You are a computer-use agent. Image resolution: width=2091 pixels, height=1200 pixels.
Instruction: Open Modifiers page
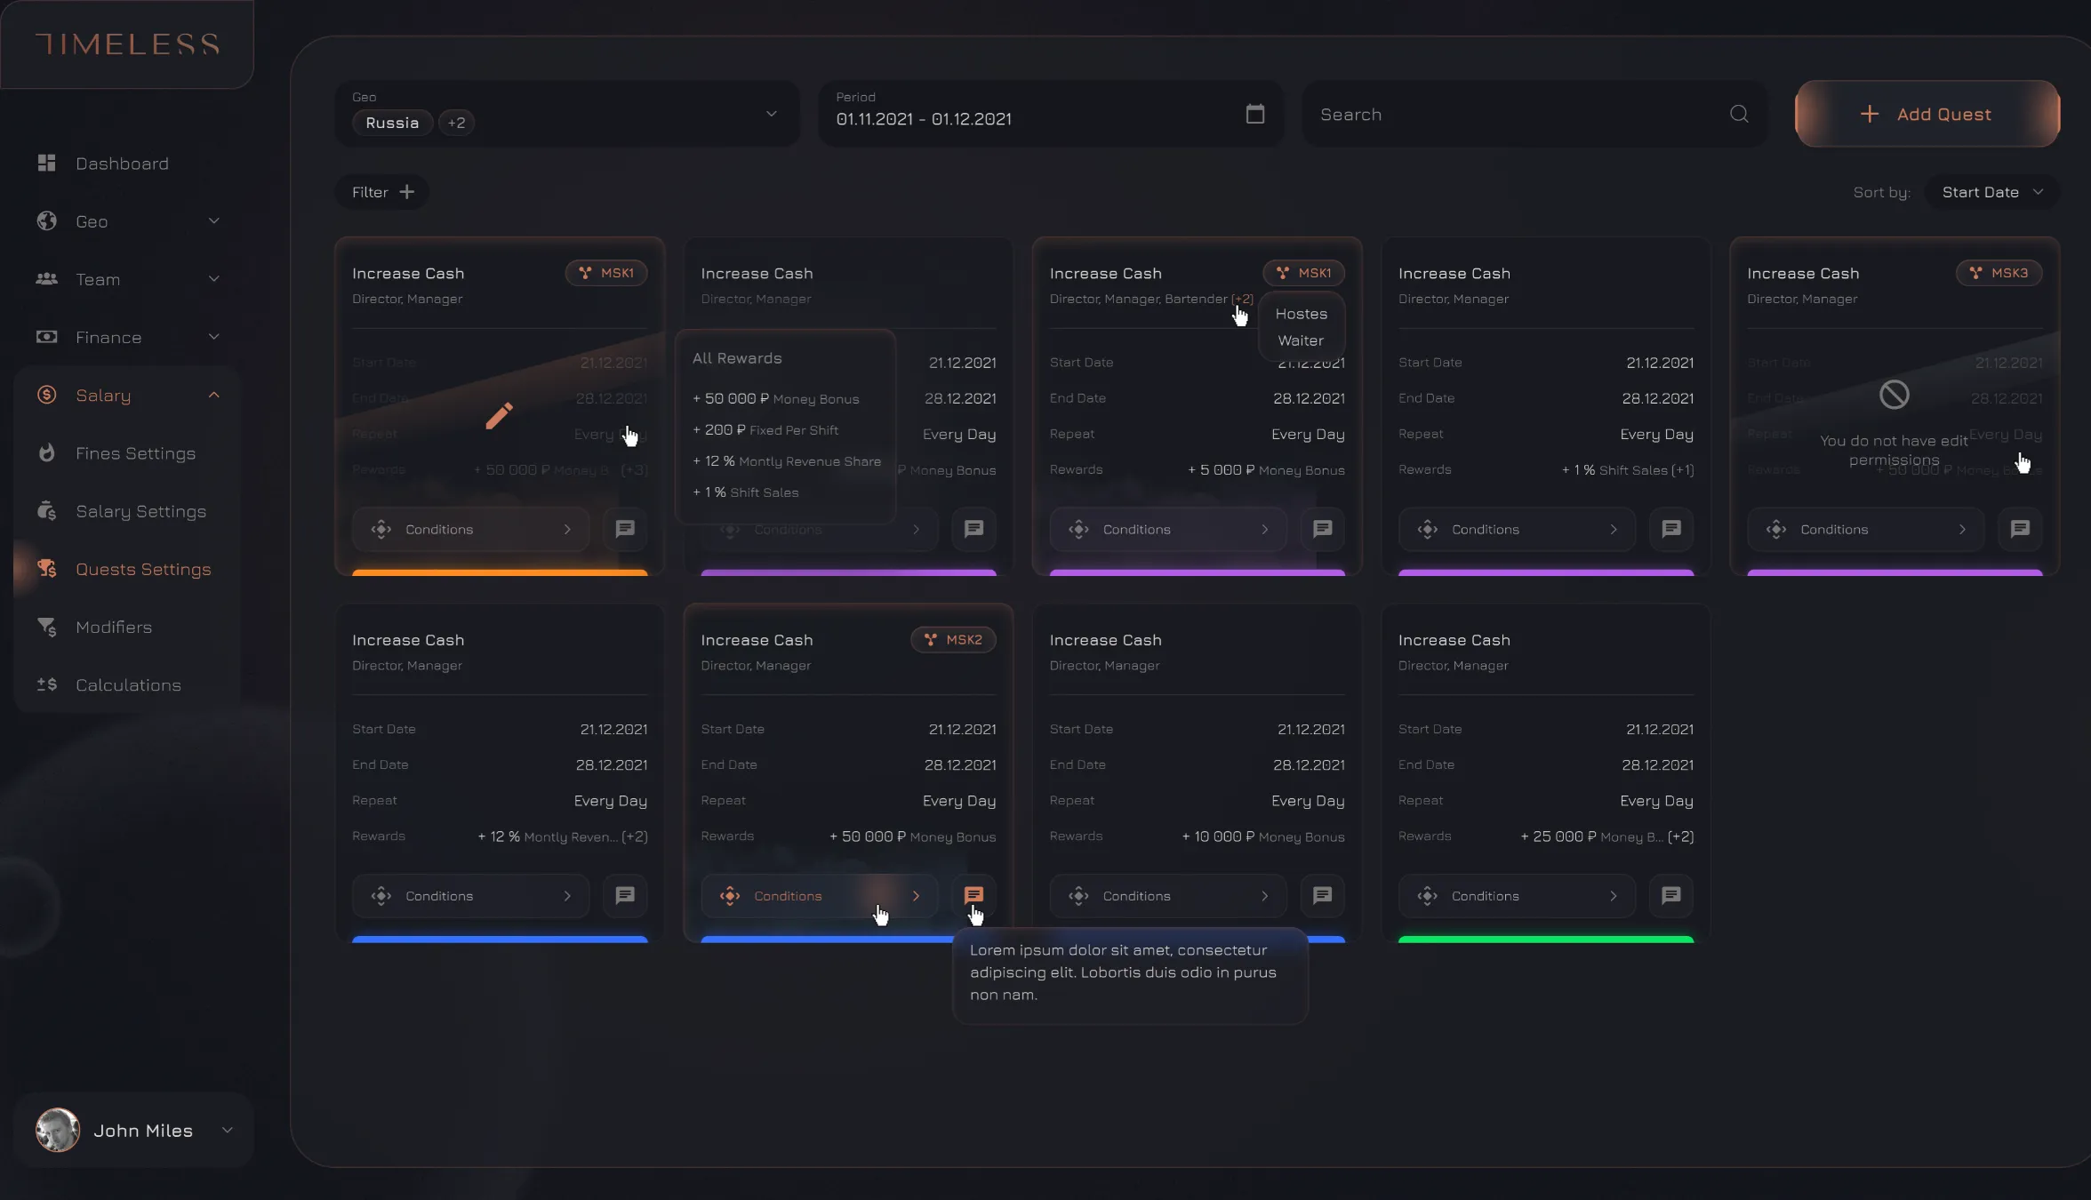click(x=114, y=627)
